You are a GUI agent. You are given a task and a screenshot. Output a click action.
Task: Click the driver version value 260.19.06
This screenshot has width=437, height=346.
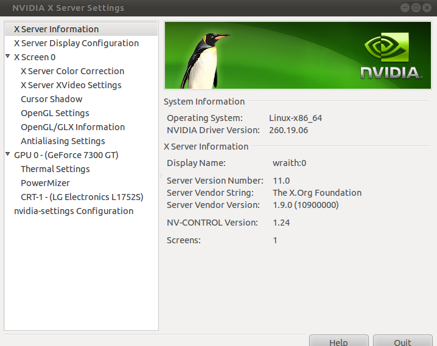[288, 130]
